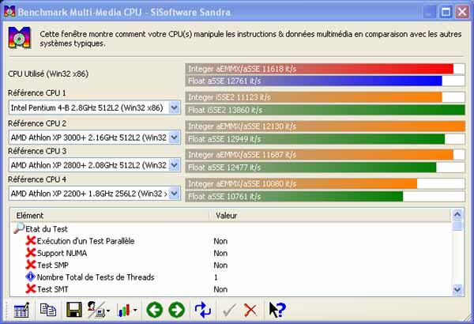474x324 pixels.
Task: Click AMD Athlon XP 2800+ combo box field
Action: pyautogui.click(x=95, y=165)
